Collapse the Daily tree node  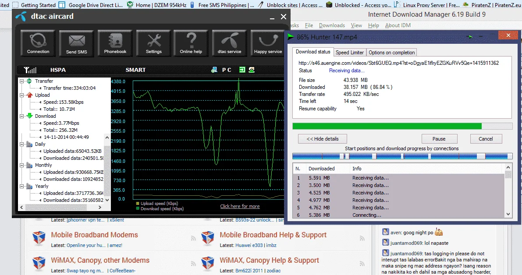coord(21,144)
